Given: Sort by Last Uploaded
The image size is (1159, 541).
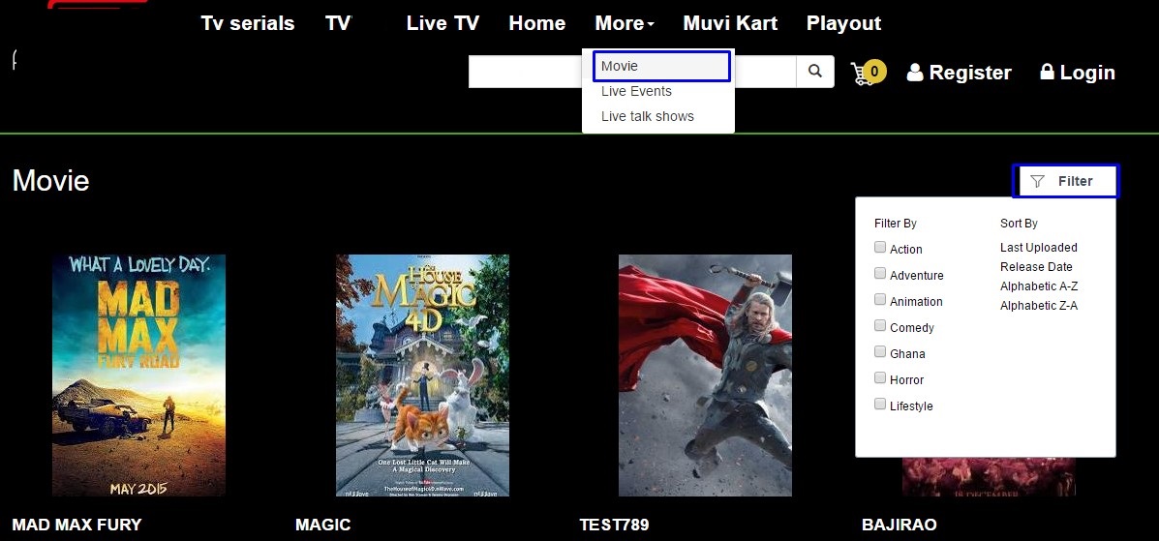Looking at the screenshot, I should click(1039, 248).
